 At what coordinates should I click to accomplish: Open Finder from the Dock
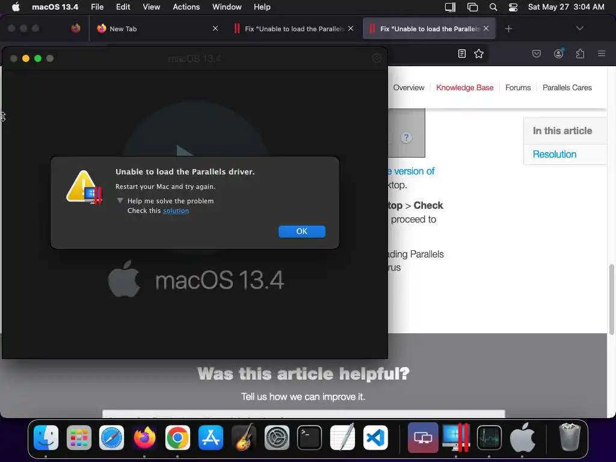pyautogui.click(x=46, y=438)
